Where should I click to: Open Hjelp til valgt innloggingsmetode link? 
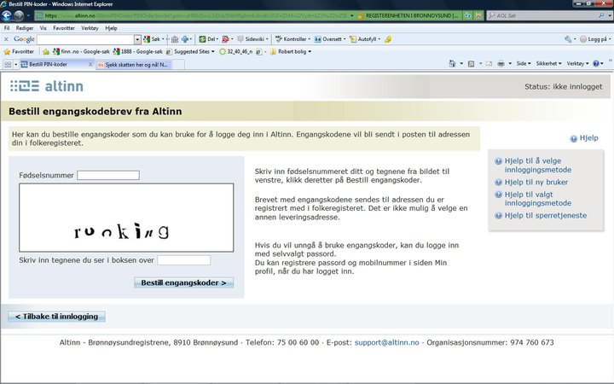click(537, 199)
